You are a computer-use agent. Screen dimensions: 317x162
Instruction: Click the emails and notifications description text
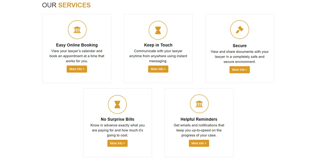[x=199, y=130]
